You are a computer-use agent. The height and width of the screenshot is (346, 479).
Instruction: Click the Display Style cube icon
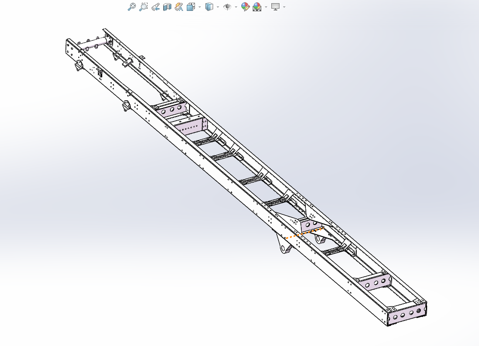click(x=209, y=7)
